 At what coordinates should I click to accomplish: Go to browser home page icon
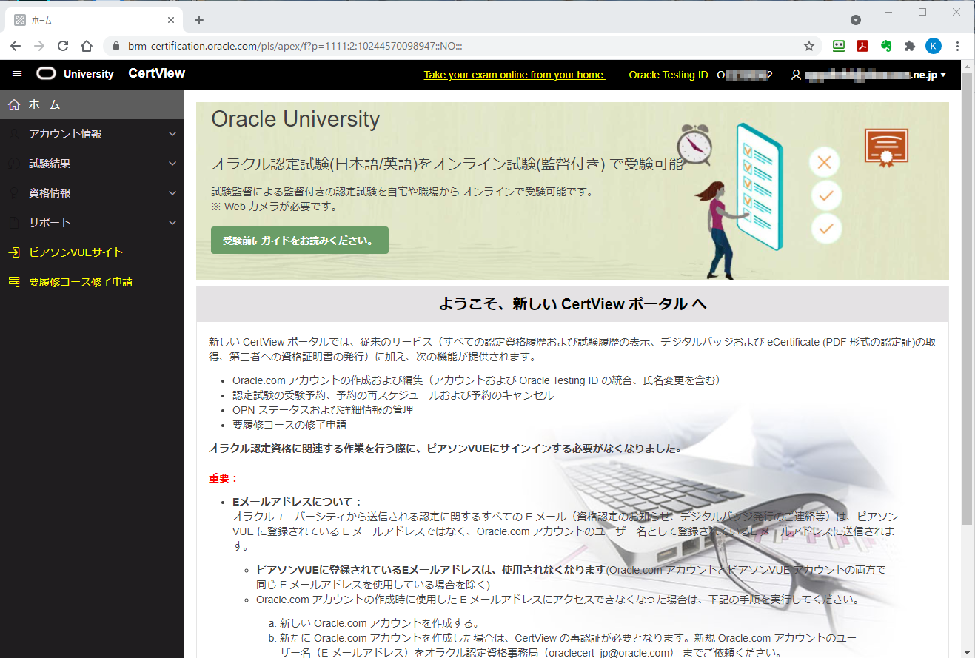[87, 46]
